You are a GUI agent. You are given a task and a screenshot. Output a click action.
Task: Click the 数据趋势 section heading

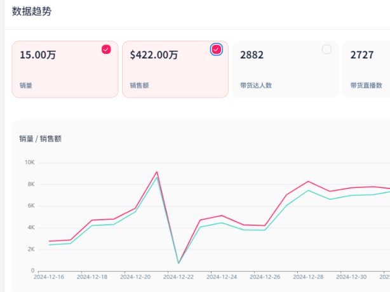[x=32, y=11]
